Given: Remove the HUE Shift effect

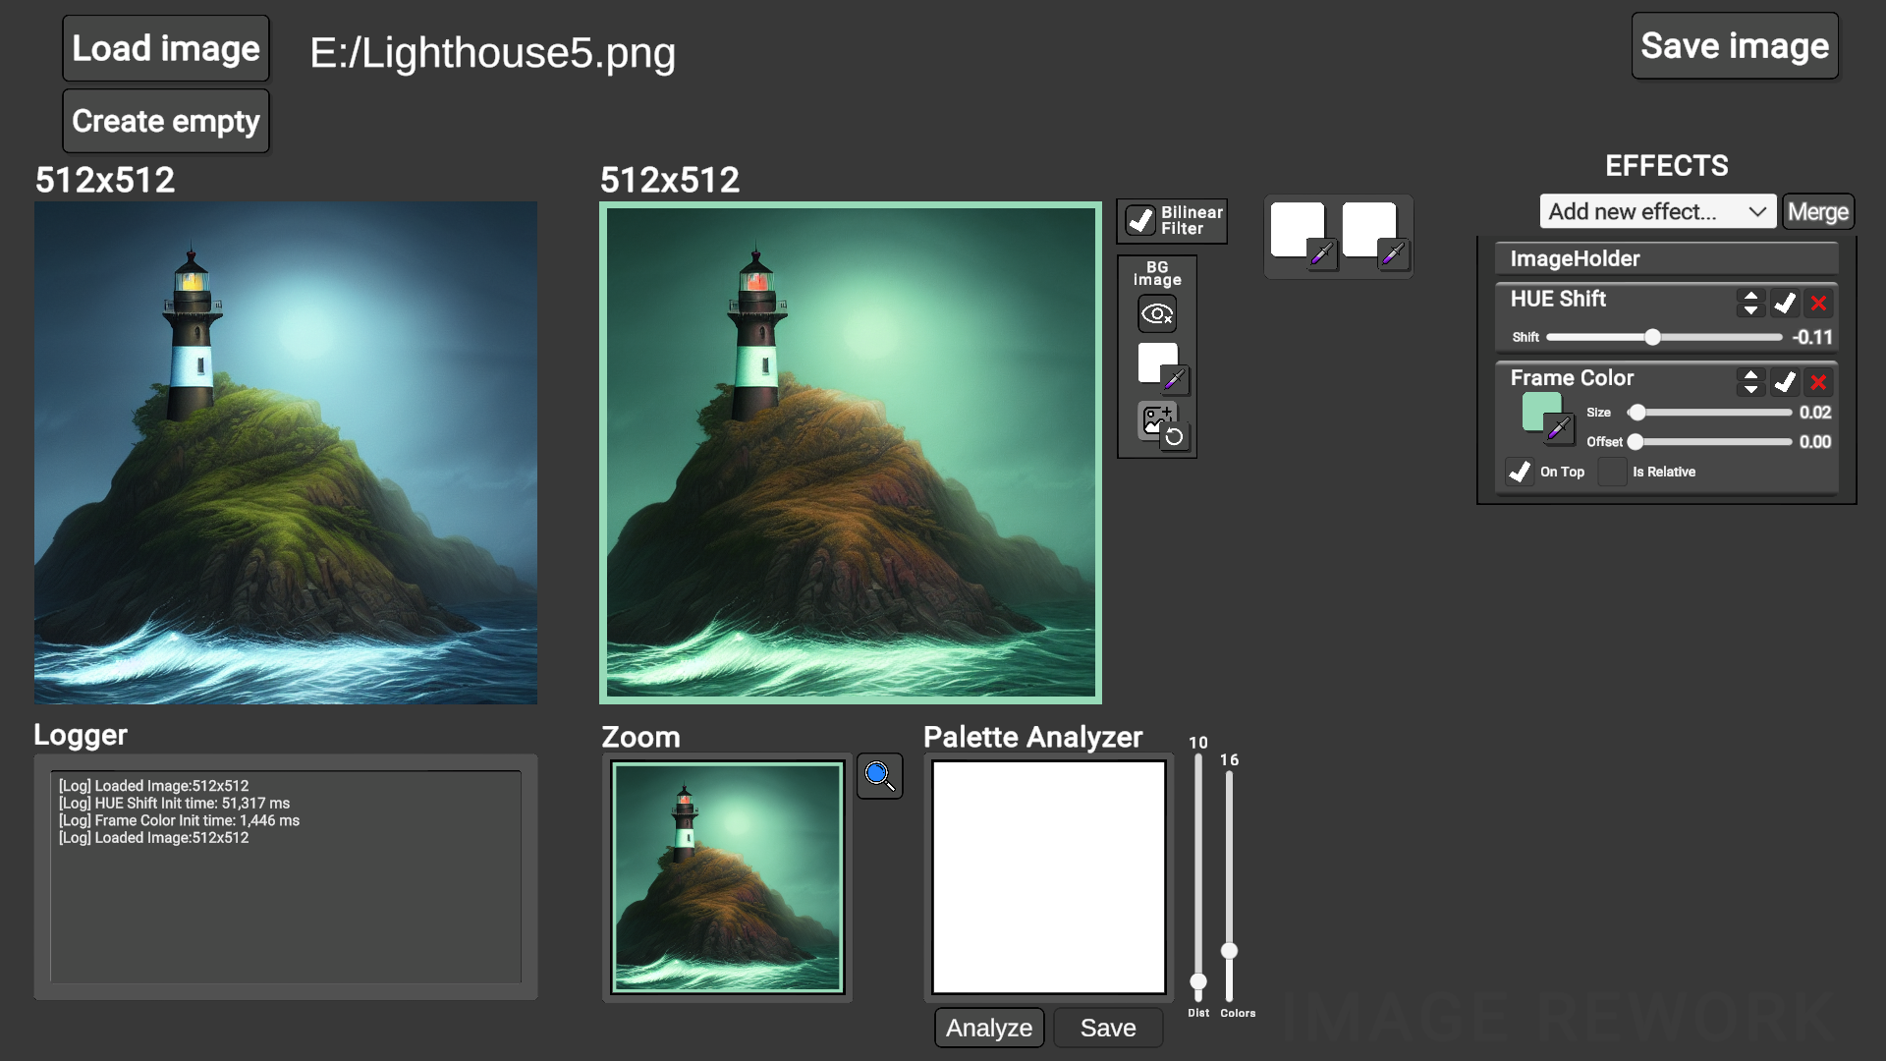Looking at the screenshot, I should point(1818,303).
